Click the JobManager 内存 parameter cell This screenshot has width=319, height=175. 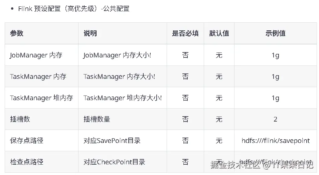(x=36, y=55)
